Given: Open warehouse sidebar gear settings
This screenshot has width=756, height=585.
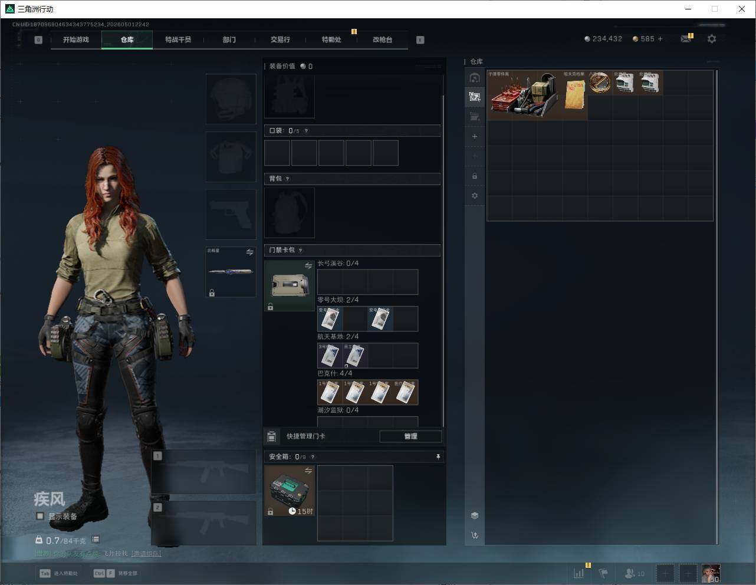Looking at the screenshot, I should (x=475, y=196).
